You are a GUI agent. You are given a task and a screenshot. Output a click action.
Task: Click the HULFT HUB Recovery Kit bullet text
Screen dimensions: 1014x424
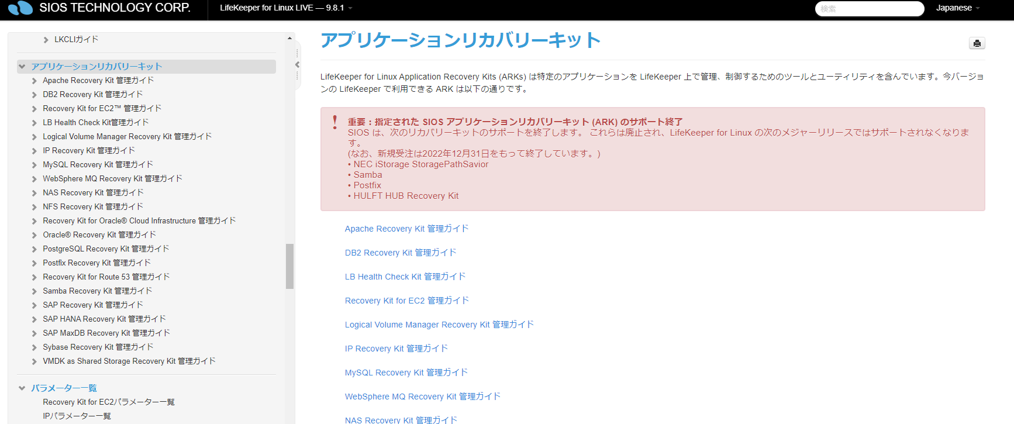click(406, 196)
